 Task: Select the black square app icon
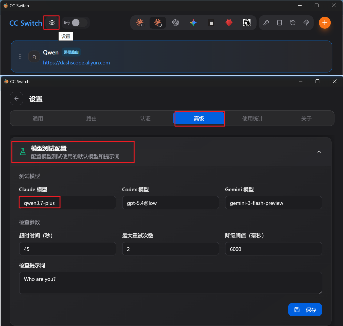211,23
